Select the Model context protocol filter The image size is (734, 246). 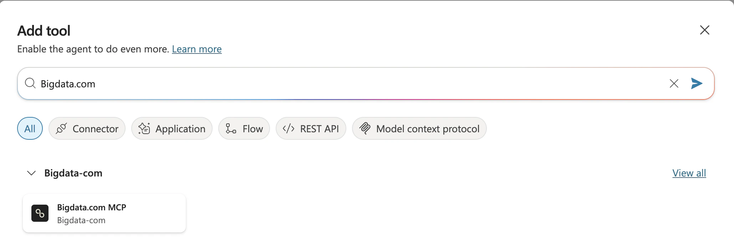click(x=419, y=128)
